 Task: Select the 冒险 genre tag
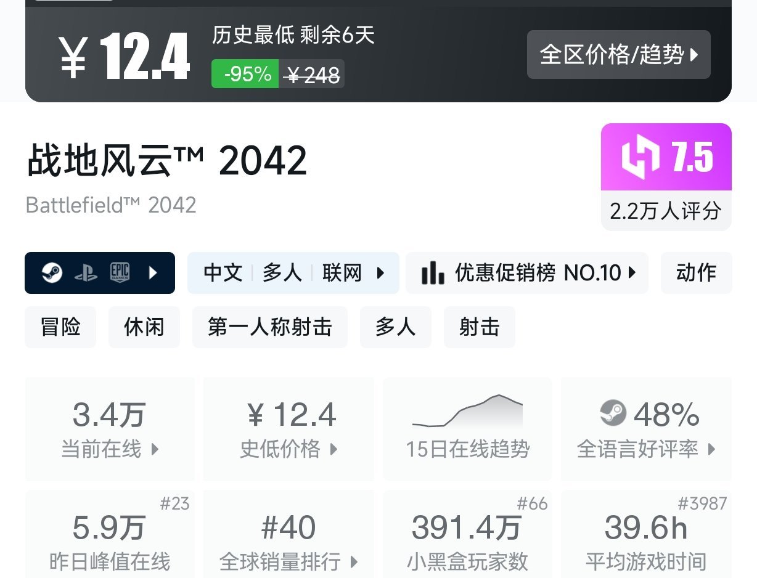[x=60, y=327]
